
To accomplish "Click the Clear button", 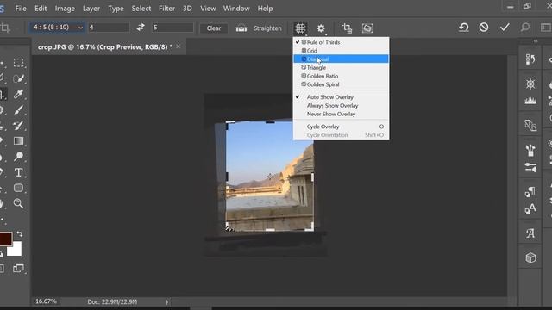I will pyautogui.click(x=214, y=28).
